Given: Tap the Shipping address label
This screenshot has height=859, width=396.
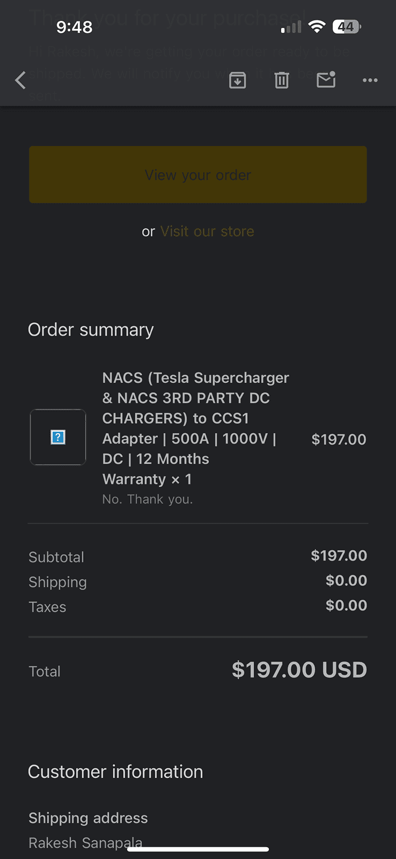Looking at the screenshot, I should [x=88, y=818].
